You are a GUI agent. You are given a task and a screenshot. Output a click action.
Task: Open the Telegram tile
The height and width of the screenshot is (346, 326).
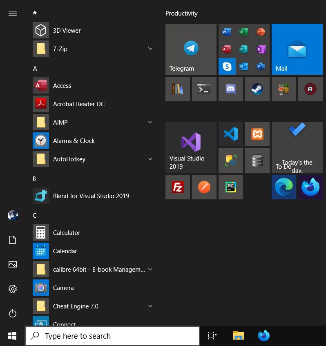(191, 49)
